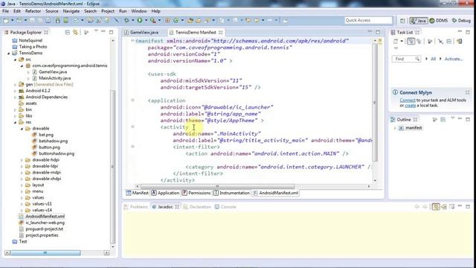Switch to the Console view tab
Viewport: 476px width, 268px height.
[225, 207]
